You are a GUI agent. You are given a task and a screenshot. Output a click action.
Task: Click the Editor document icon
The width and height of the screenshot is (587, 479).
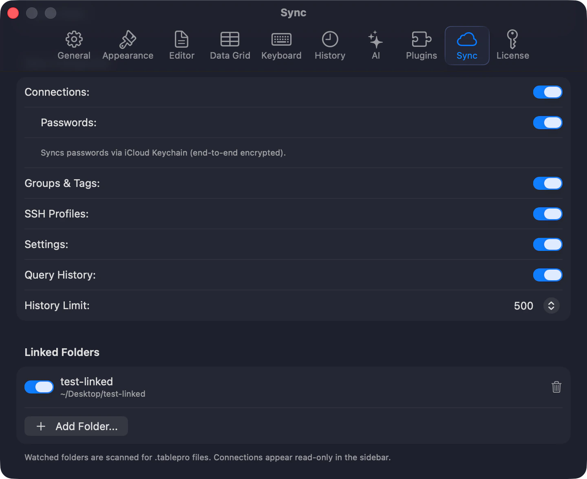(181, 39)
